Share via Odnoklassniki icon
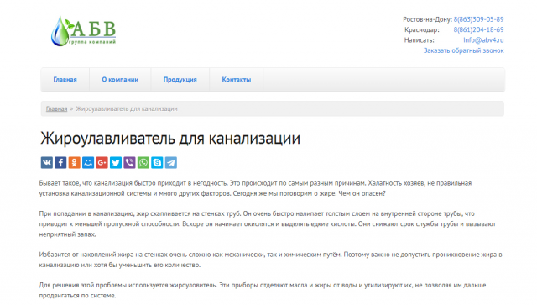 75,163
